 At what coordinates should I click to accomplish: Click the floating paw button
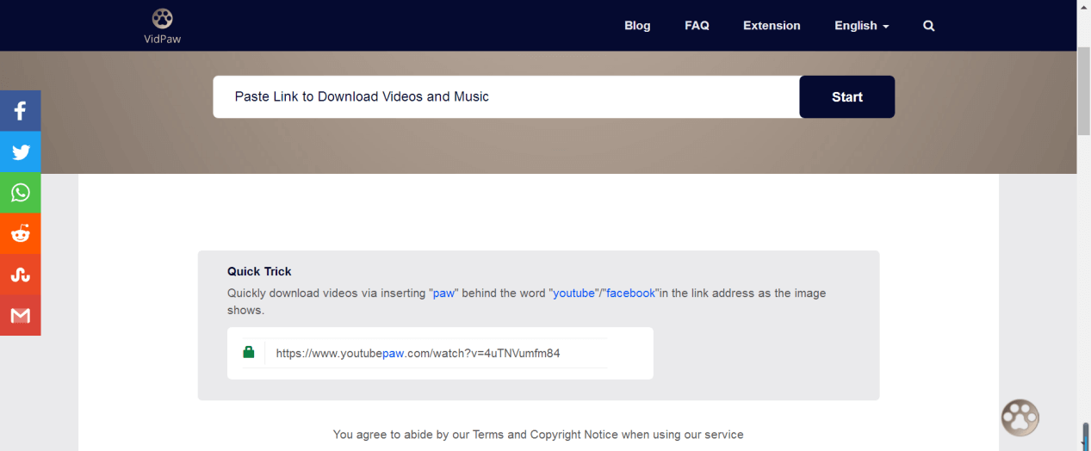tap(1020, 418)
